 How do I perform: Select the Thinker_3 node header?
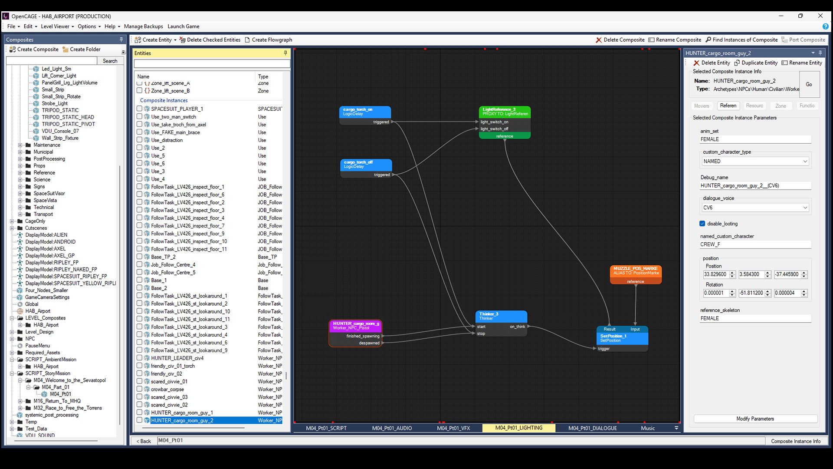tap(501, 316)
